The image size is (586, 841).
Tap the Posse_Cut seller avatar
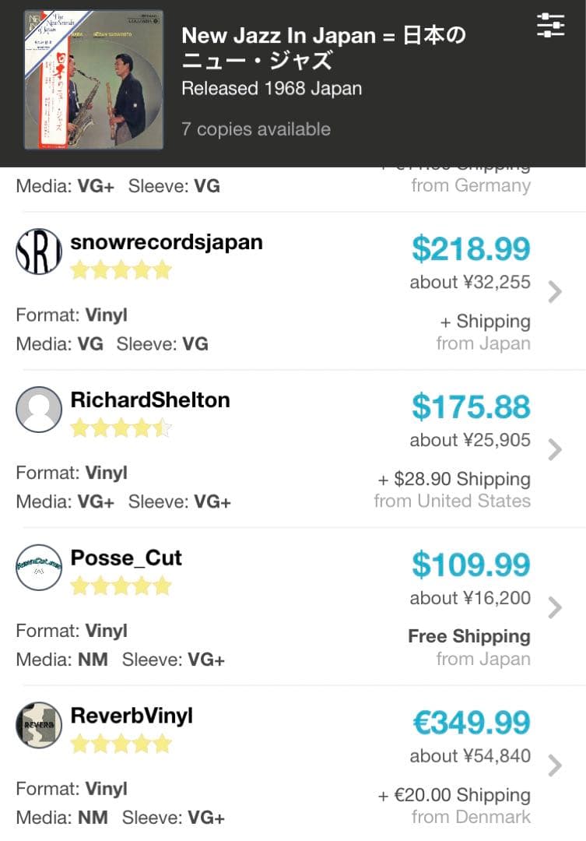pos(38,568)
